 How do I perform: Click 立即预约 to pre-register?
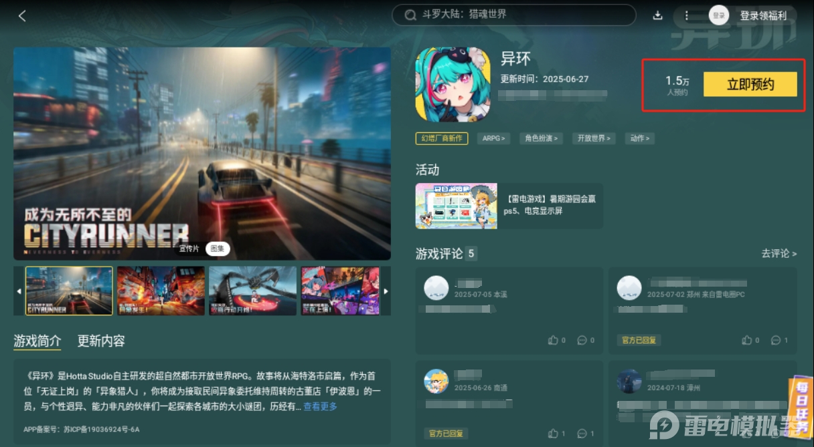coord(750,84)
